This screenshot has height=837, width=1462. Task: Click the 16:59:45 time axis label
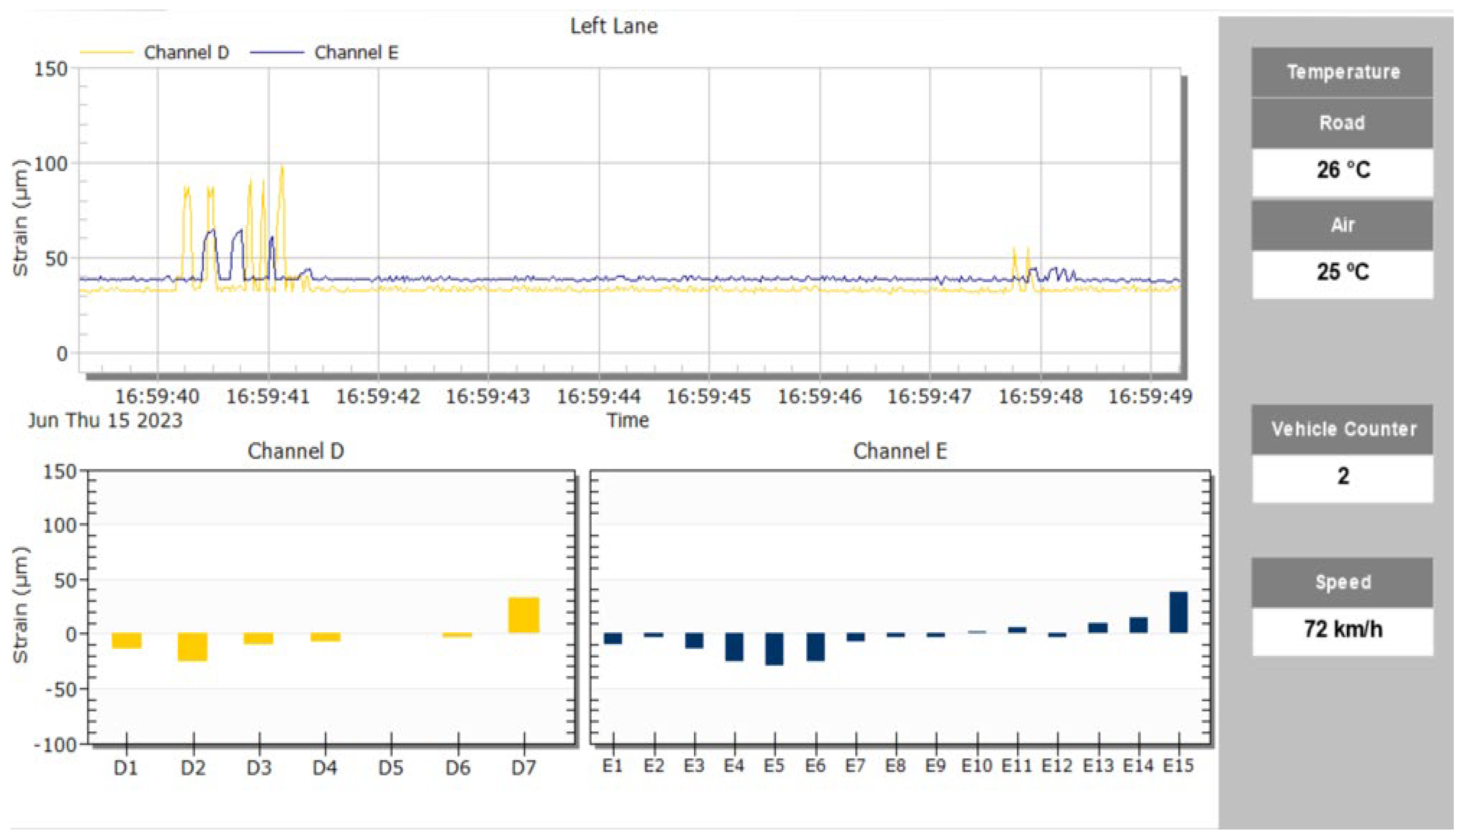(708, 397)
